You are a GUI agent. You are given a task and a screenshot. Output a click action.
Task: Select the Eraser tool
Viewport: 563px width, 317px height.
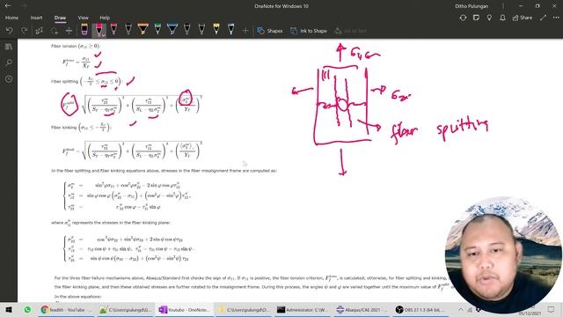click(x=84, y=29)
